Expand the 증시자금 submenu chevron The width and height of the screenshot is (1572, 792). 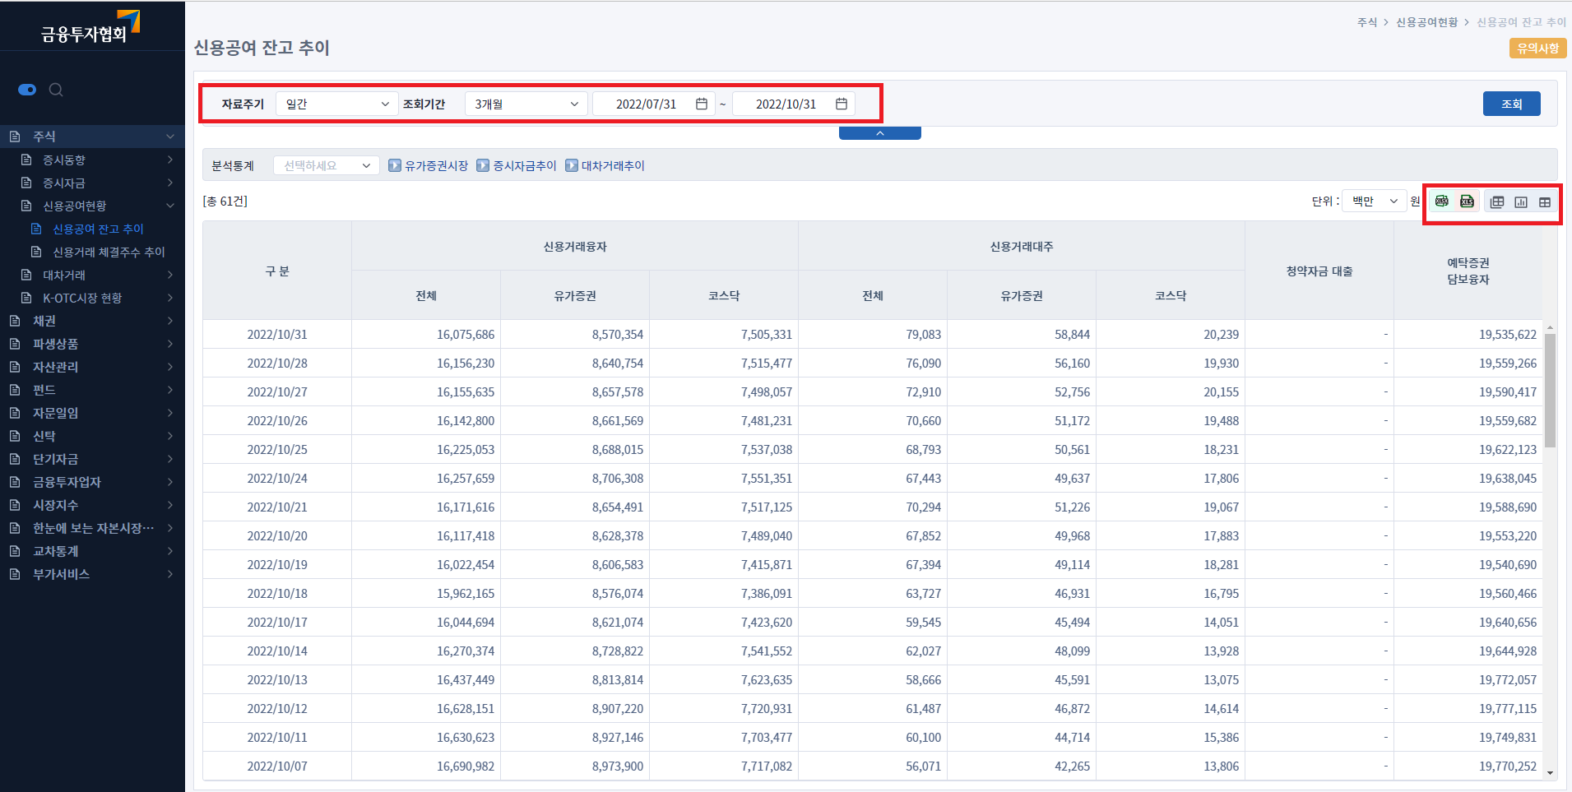tap(170, 183)
